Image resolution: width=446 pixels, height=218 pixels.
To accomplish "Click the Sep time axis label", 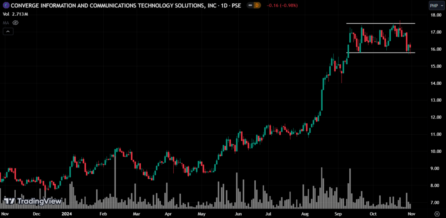I will [338, 214].
